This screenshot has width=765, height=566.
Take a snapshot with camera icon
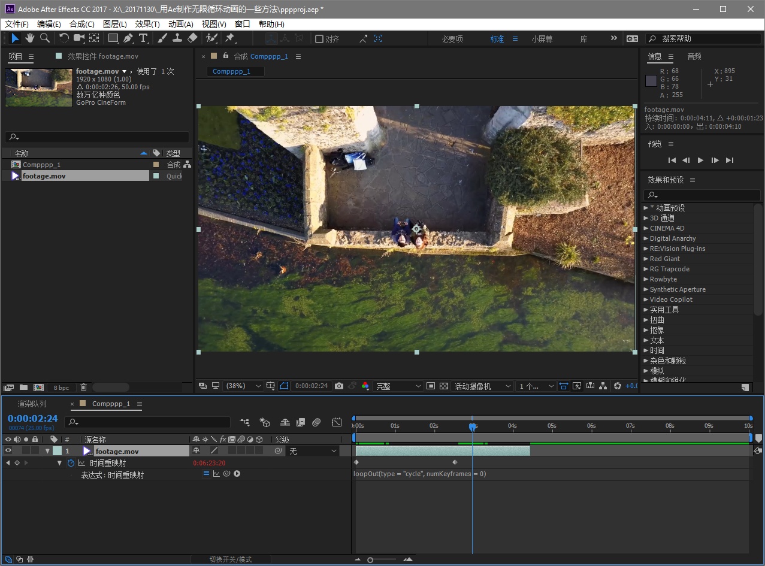tap(339, 386)
